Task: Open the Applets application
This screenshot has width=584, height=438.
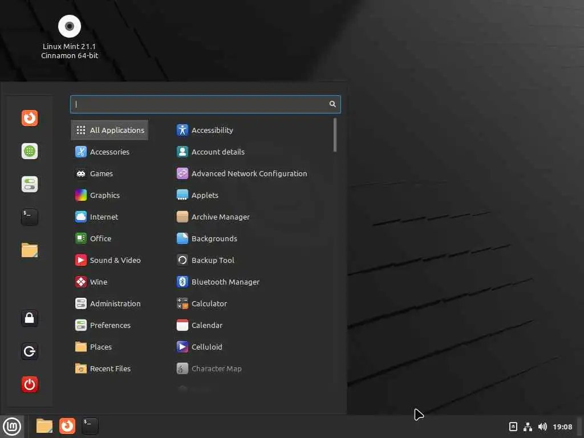Action: [x=198, y=195]
